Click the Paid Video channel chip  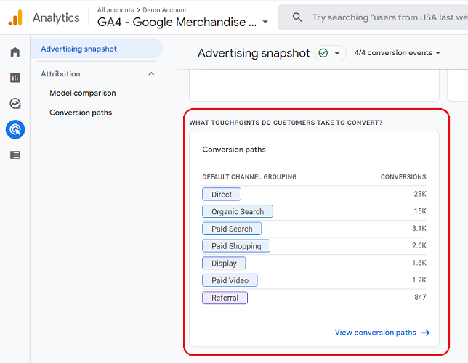[230, 280]
